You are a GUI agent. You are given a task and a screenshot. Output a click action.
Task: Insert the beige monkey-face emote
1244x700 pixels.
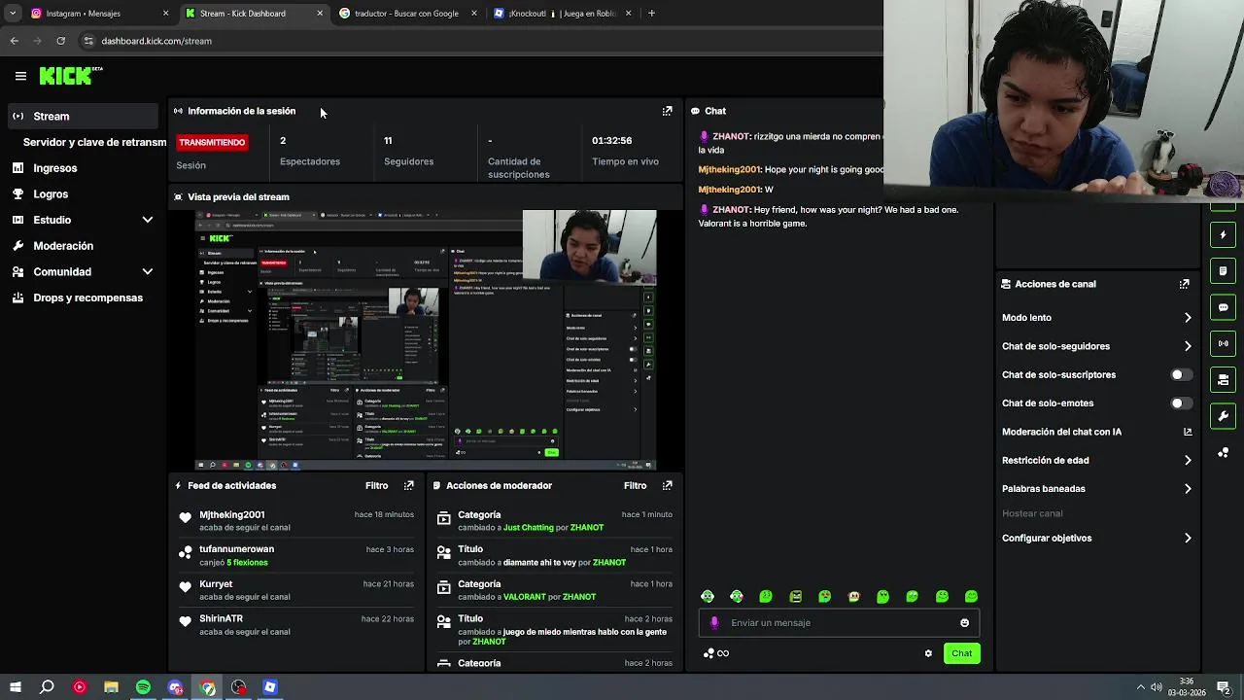[x=853, y=596]
